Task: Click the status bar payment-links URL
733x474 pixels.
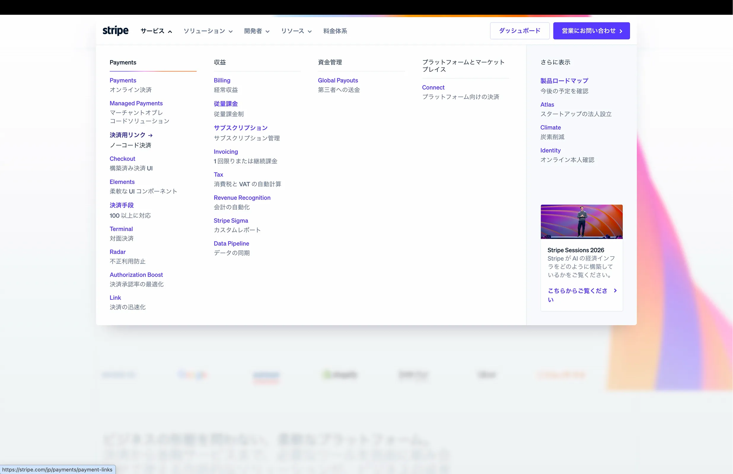Action: point(57,470)
